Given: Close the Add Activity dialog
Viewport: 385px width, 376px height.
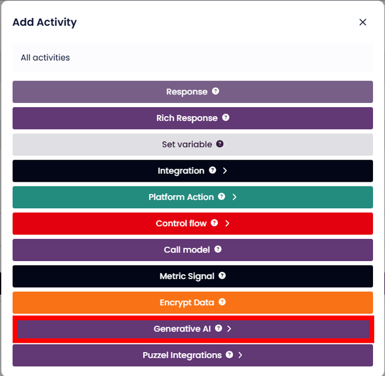Looking at the screenshot, I should [x=363, y=22].
